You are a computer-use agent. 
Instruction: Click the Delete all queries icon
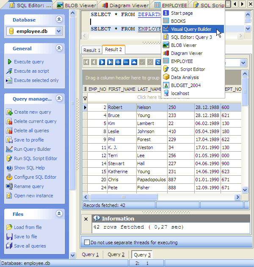pos(9,131)
